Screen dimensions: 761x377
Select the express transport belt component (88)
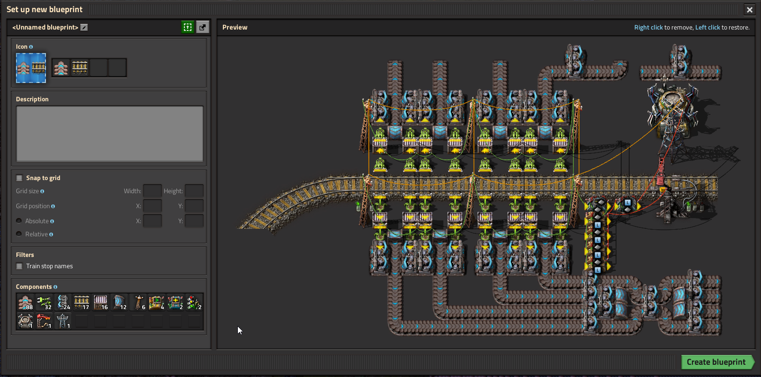click(x=25, y=303)
